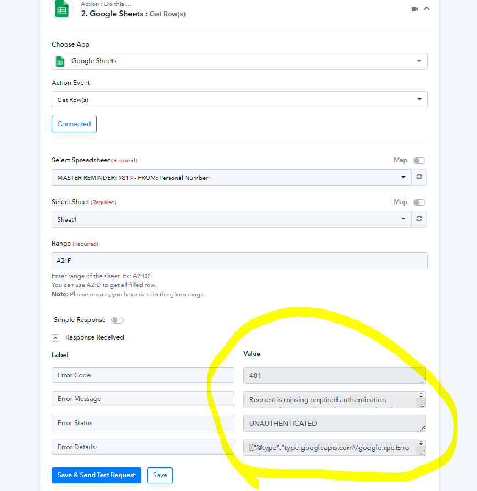
Task: Open the video tutorial camera icon
Action: click(x=414, y=9)
